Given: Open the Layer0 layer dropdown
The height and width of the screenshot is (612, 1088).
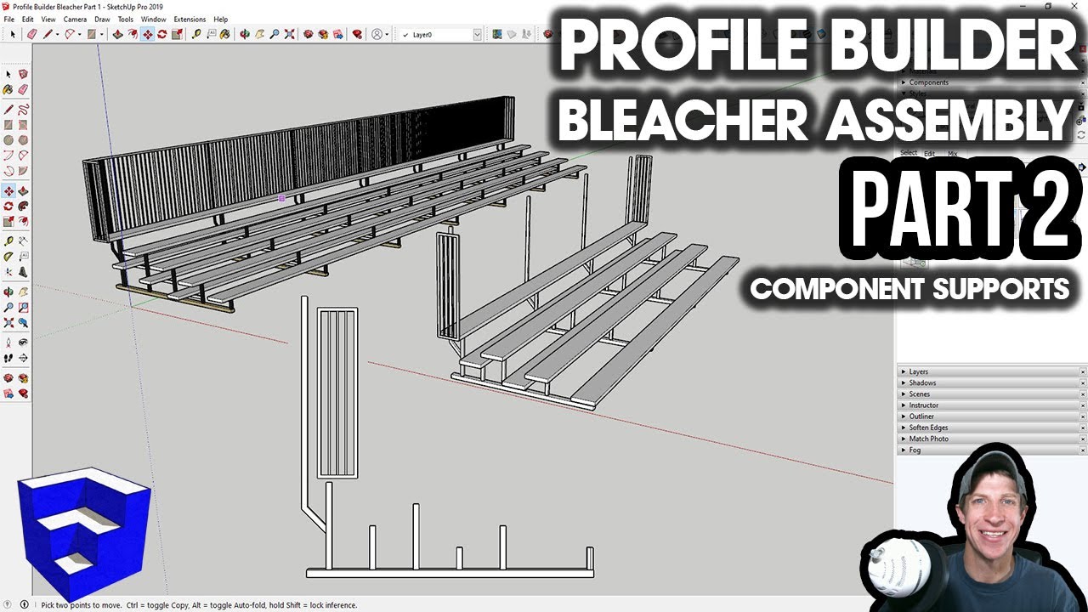Looking at the screenshot, I should (477, 35).
